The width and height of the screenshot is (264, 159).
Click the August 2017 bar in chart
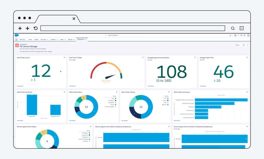(32, 105)
